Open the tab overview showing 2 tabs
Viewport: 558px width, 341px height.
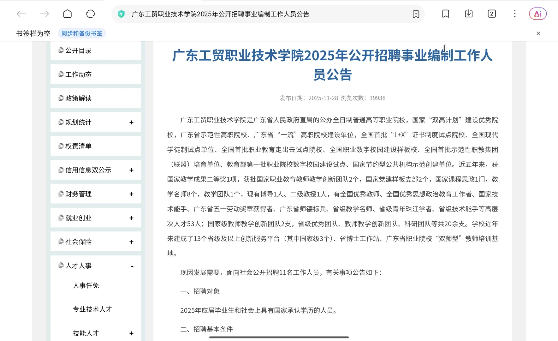coord(491,14)
